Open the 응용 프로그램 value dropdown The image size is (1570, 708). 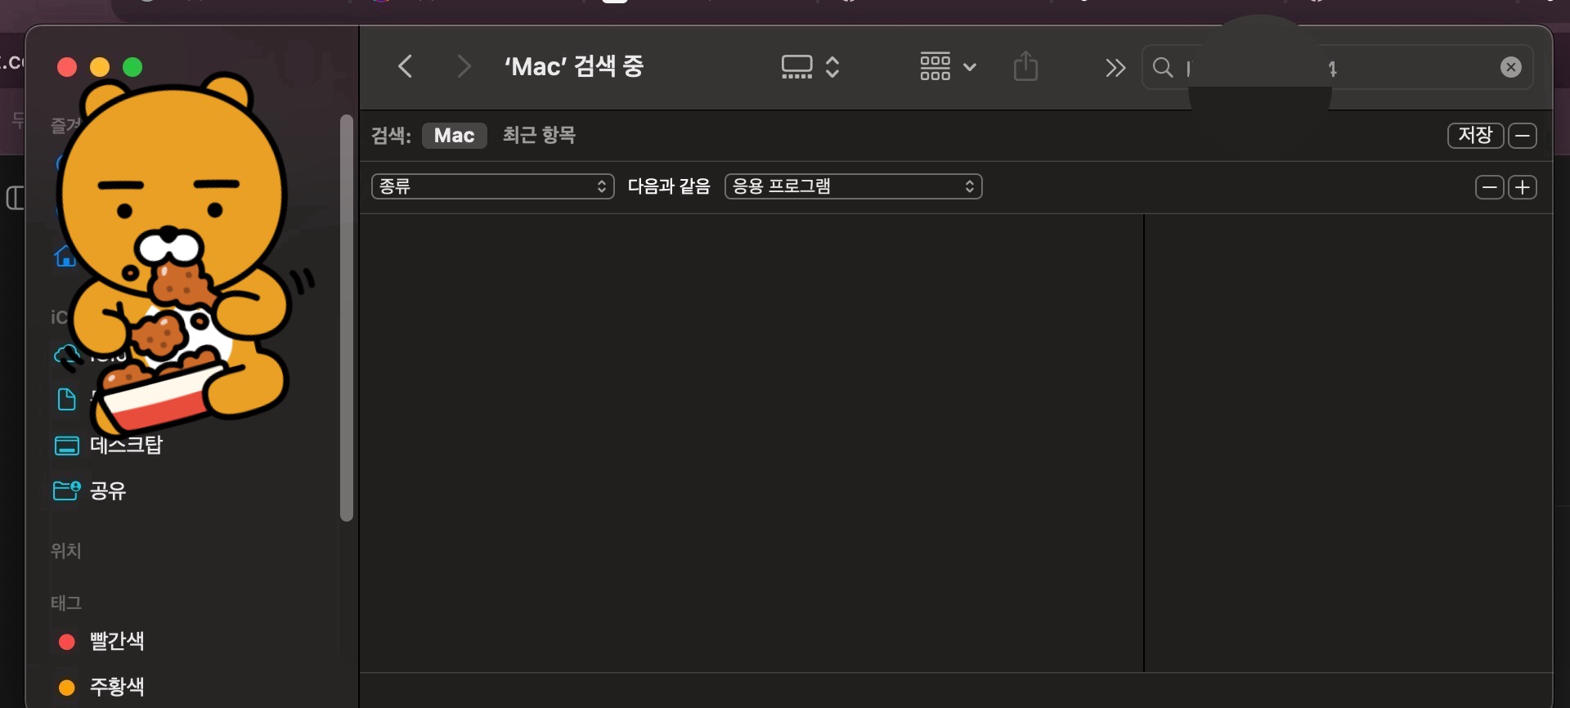point(853,186)
